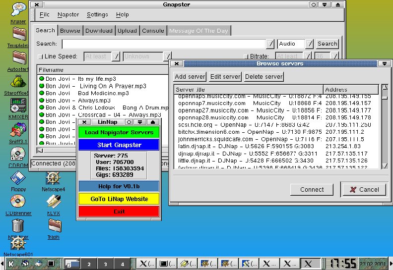Screen dimensions: 393x270
Task: Switch to virtual desktop 4
Action: point(122,264)
